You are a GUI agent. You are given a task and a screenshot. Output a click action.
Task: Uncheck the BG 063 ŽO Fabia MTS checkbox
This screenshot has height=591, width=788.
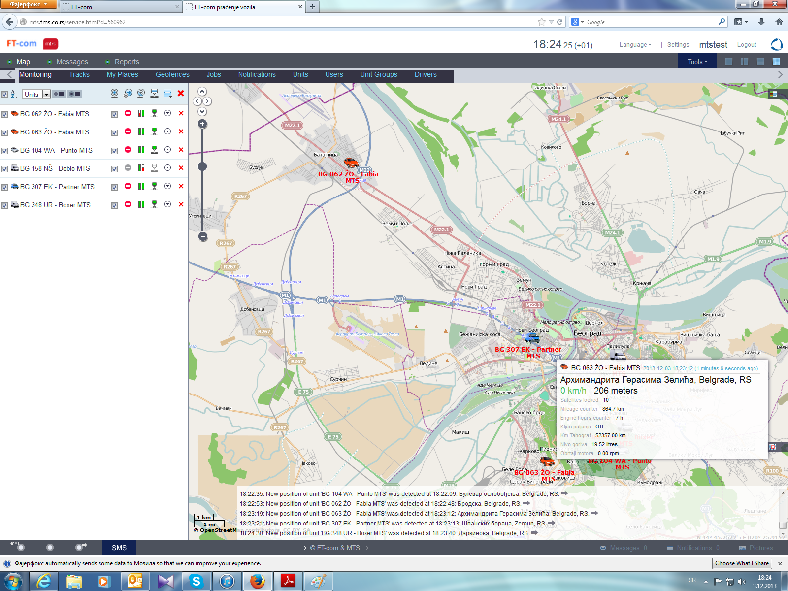click(x=4, y=132)
